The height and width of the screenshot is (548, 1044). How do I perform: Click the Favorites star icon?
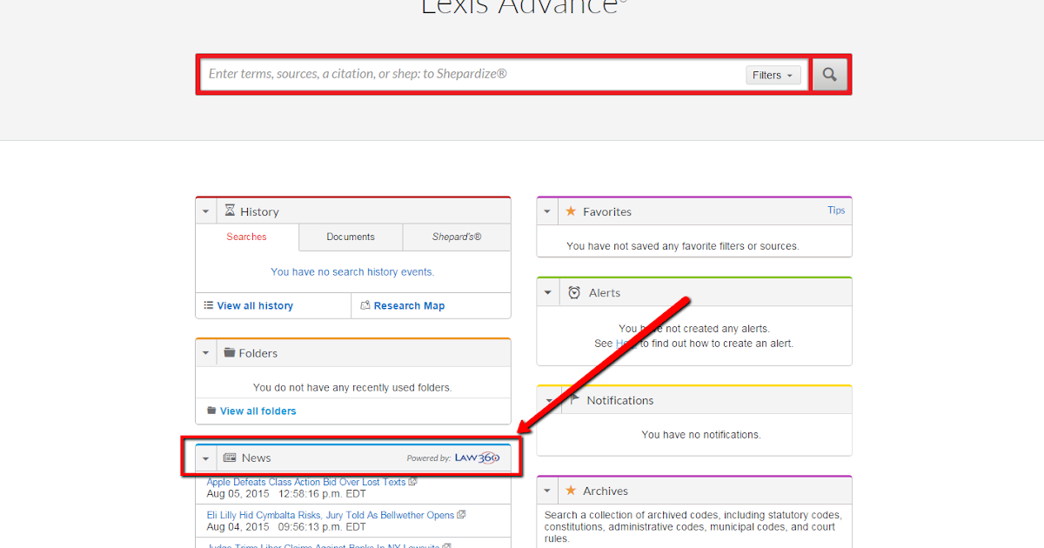click(571, 211)
